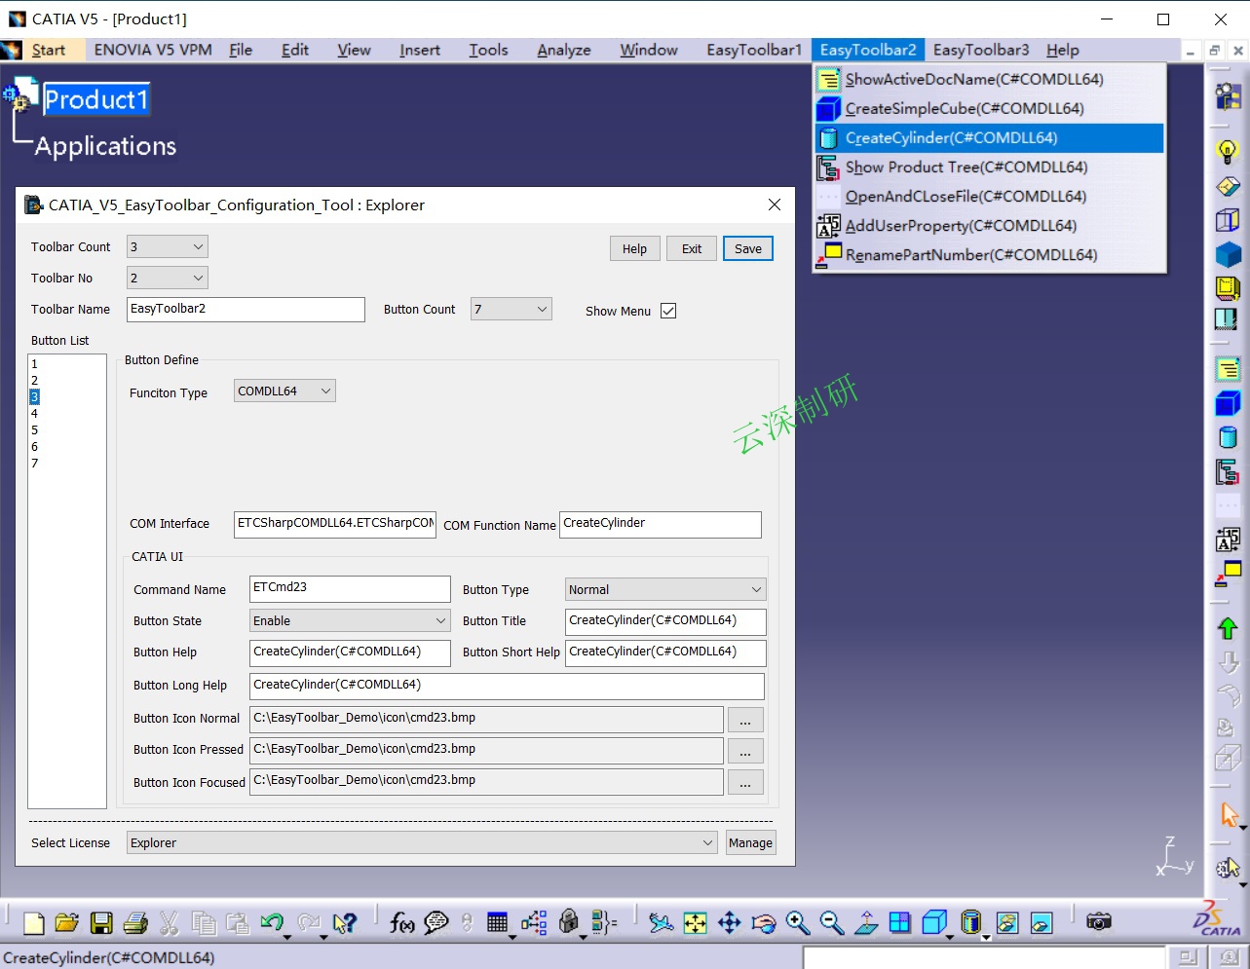
Task: Click the RenamePartNumber icon in right toolbar
Action: [1228, 575]
